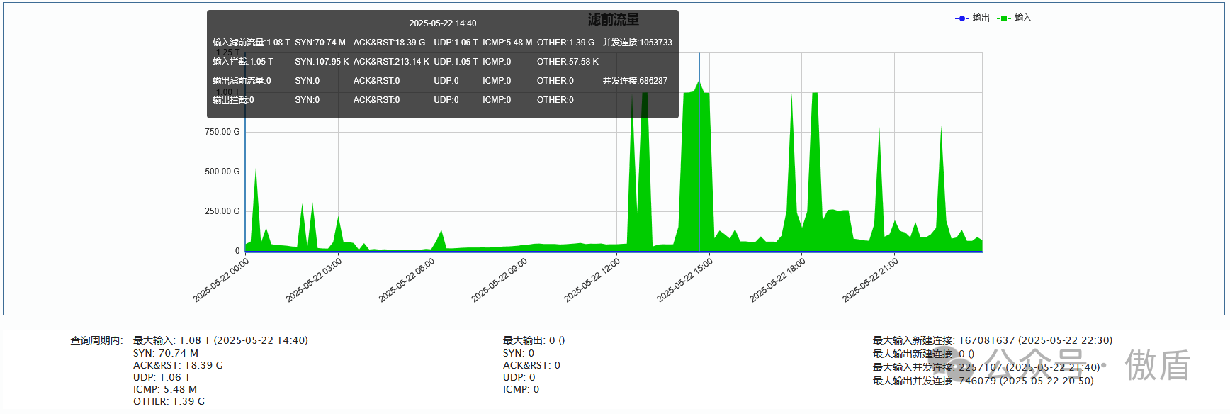The height and width of the screenshot is (414, 1230).
Task: Click the 输入拦截:1.05 T tooltip value
Action: pyautogui.click(x=243, y=62)
